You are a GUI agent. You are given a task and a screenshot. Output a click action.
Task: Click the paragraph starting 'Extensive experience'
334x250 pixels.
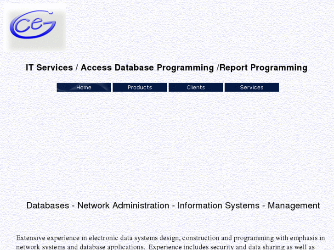170,242
